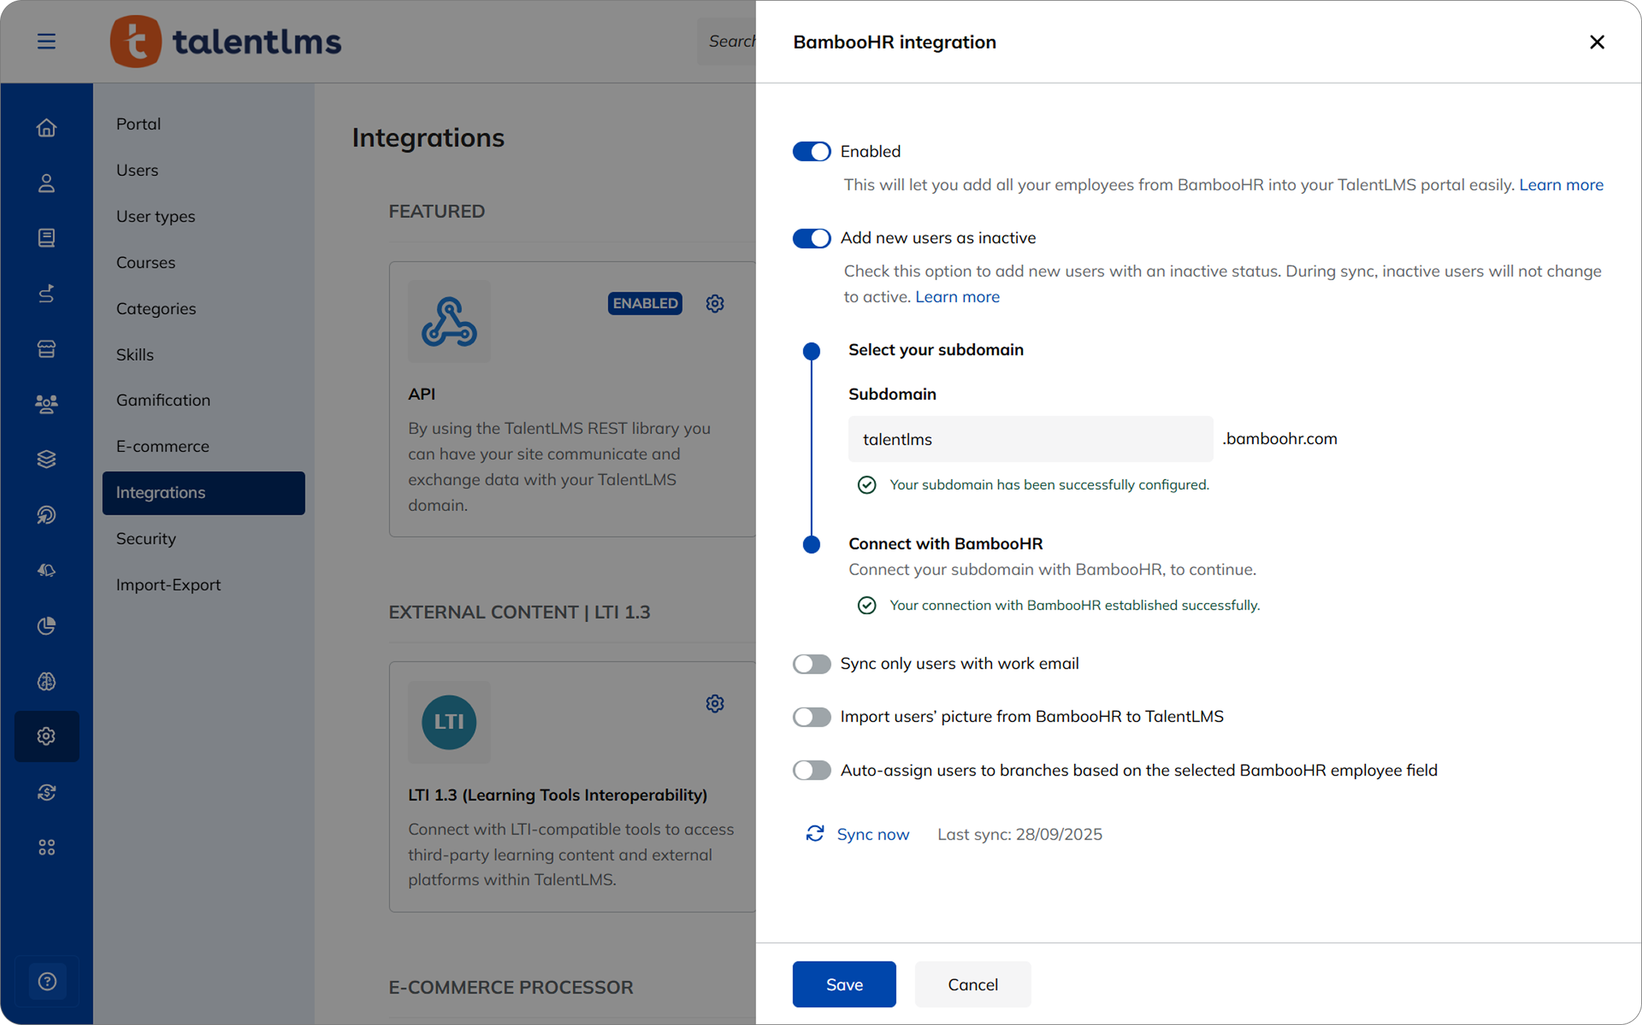
Task: Open Learn more link under Enabled
Action: (x=1561, y=185)
